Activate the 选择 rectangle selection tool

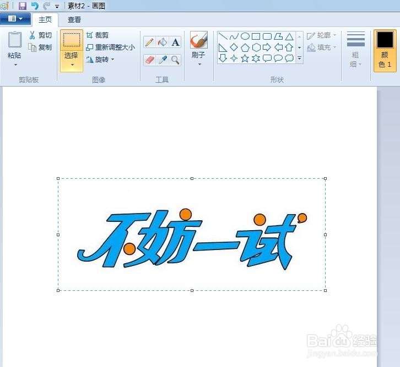point(72,40)
